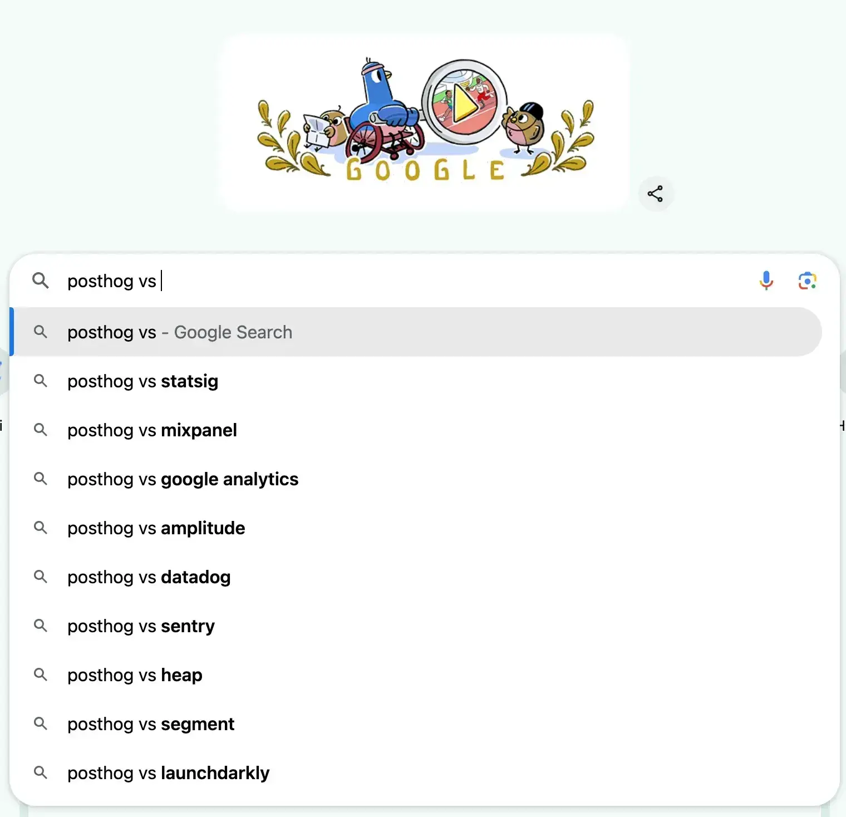The height and width of the screenshot is (817, 846).
Task: Select "posthog vs launchdarkly" suggestion
Action: click(x=168, y=773)
